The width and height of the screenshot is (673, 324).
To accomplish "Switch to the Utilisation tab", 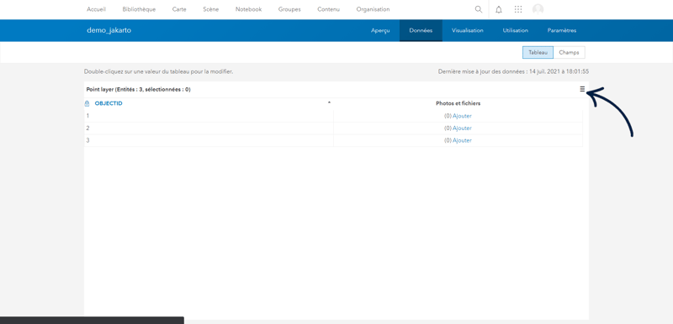I will (x=516, y=30).
